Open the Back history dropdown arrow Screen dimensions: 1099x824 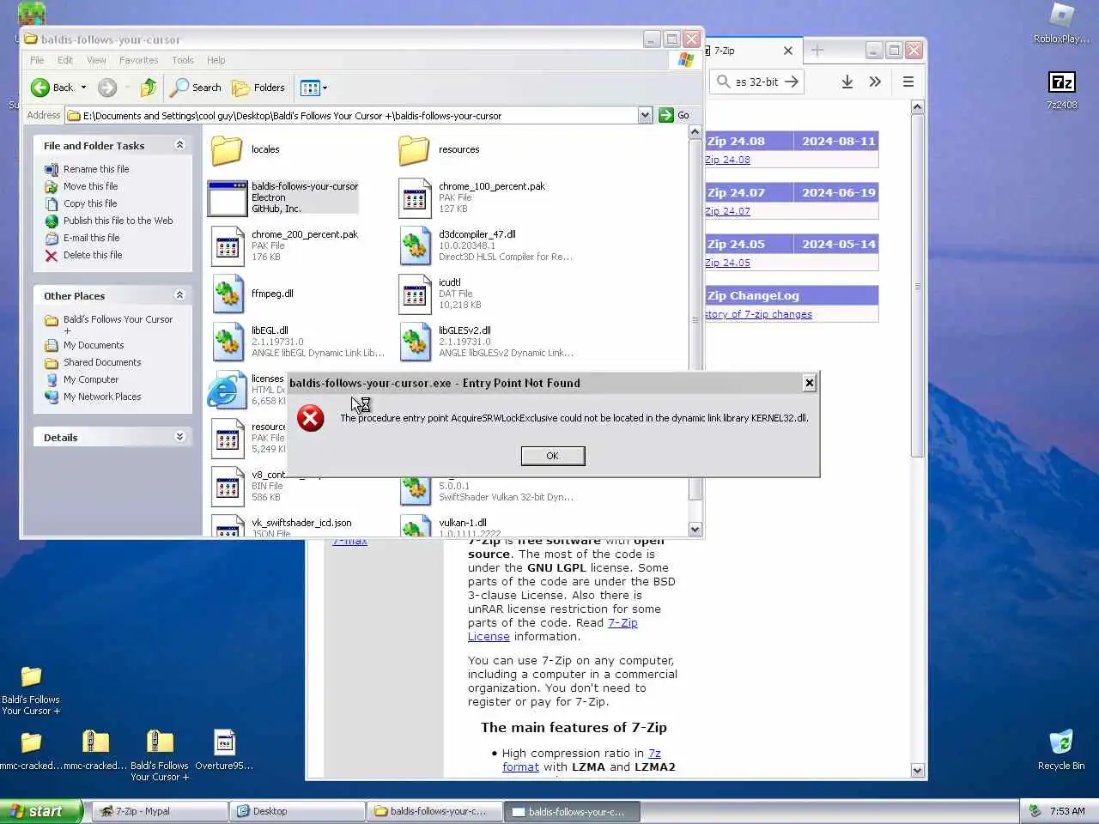pyautogui.click(x=83, y=88)
